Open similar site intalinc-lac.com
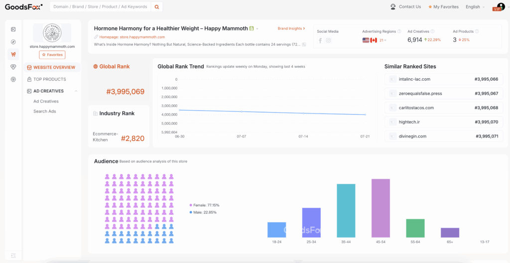Screen dimensions: 510x263 [x=444, y=79]
